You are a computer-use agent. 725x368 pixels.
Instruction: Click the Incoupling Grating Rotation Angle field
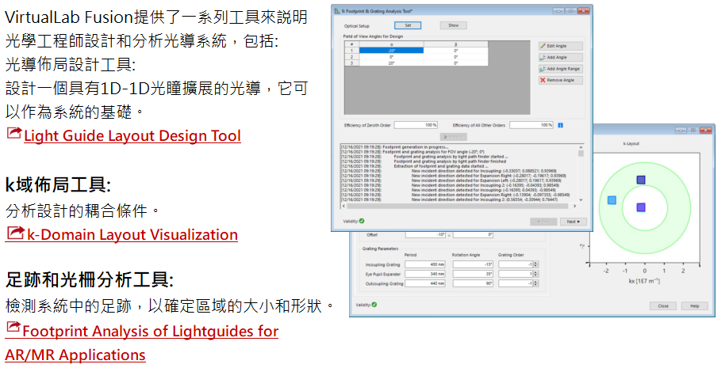473,264
